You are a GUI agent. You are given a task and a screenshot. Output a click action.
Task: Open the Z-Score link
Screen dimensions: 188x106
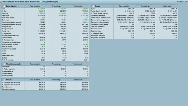5,58
